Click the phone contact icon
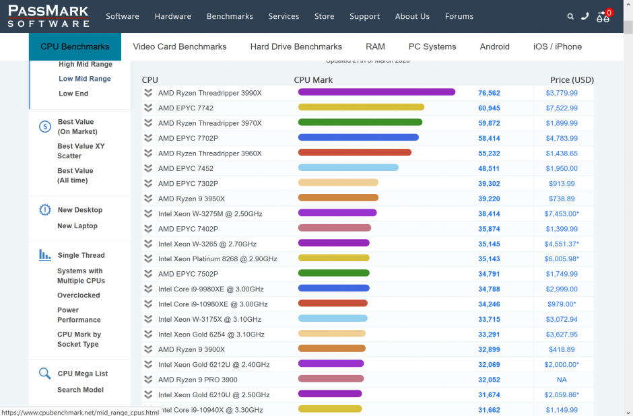This screenshot has width=633, height=416. (585, 16)
